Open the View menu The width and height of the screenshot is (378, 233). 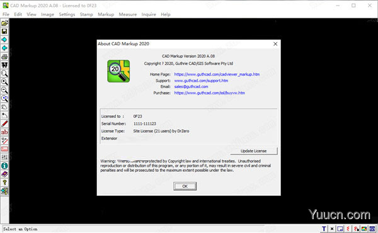[x=31, y=14]
